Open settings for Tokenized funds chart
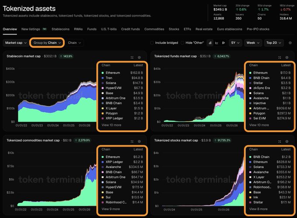Image resolution: width=297 pixels, height=218 pixels. tap(287, 57)
